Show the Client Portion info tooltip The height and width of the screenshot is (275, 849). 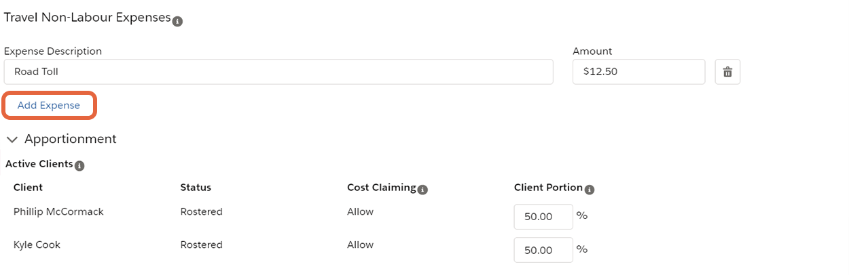tap(590, 190)
